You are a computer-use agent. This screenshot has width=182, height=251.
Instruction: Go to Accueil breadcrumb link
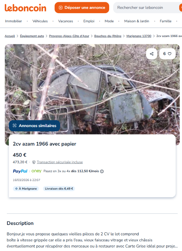(x=10, y=36)
